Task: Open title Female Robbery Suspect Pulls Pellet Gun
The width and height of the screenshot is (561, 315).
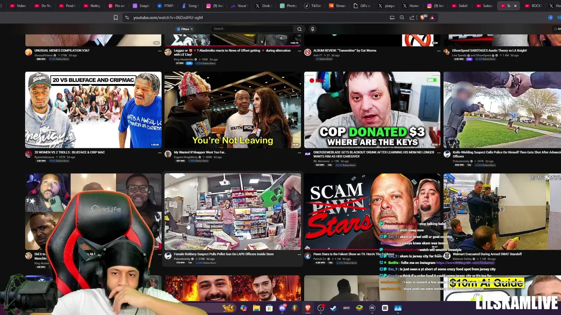Action: (x=224, y=254)
